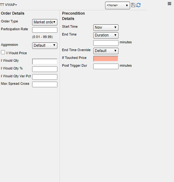Viewport: 174px width, 182px height.
Task: Select the I Would Qty % field
Action: click(45, 69)
